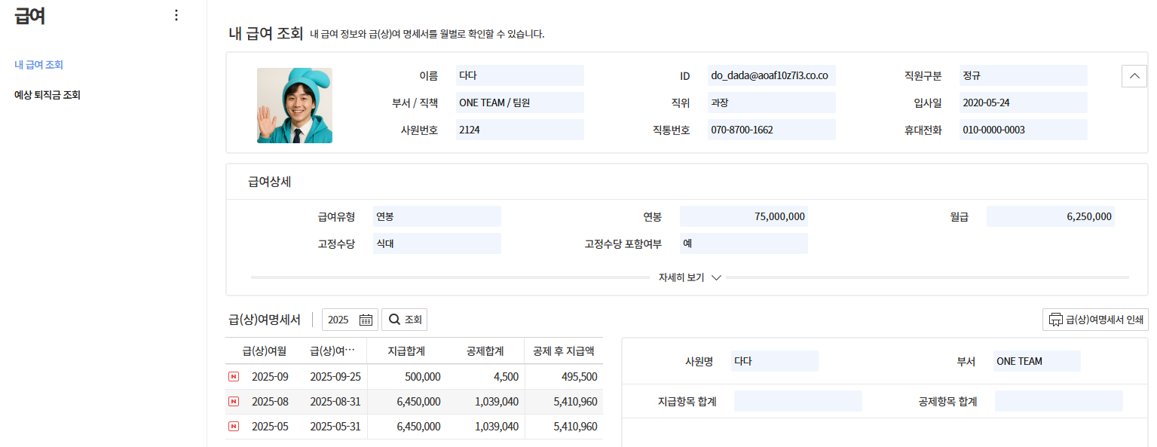This screenshot has width=1157, height=447.
Task: Click the 휴대전화 phone number field
Action: click(x=1023, y=129)
